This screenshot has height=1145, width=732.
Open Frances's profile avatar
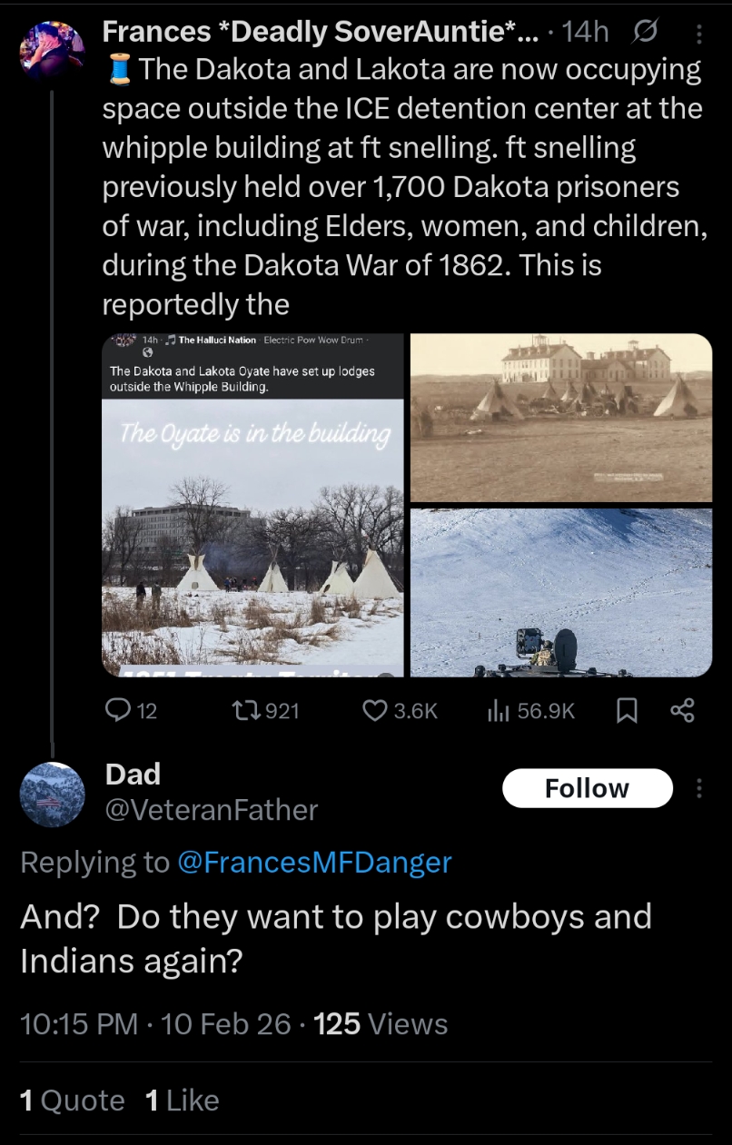click(53, 49)
